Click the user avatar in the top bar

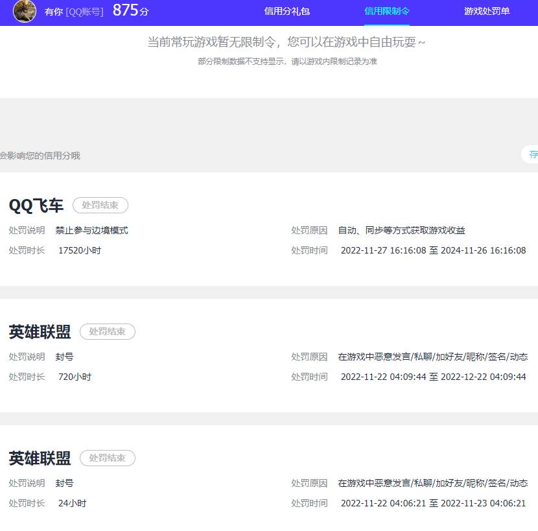[24, 12]
